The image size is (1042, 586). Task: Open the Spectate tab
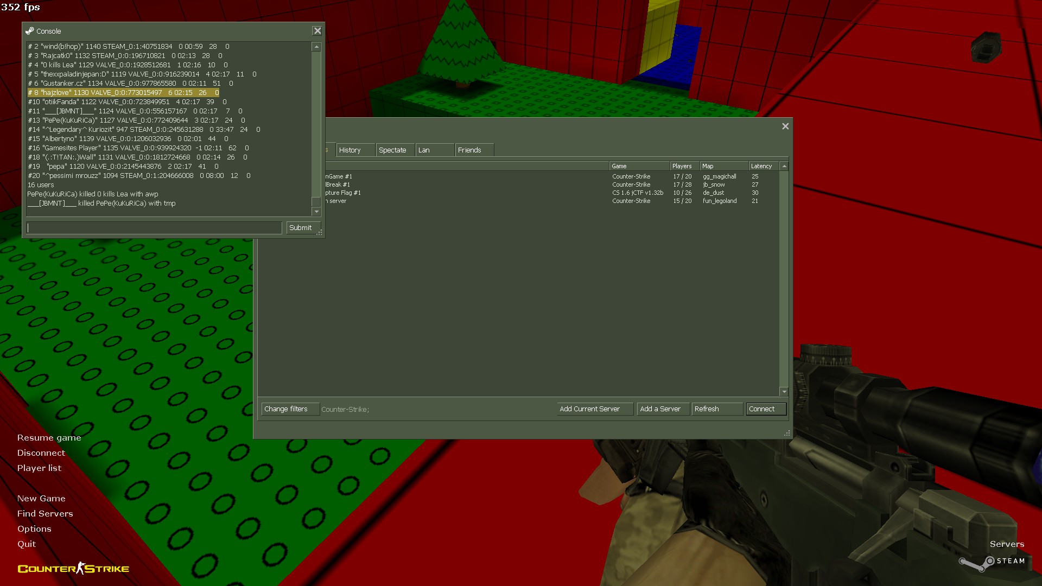395,150
